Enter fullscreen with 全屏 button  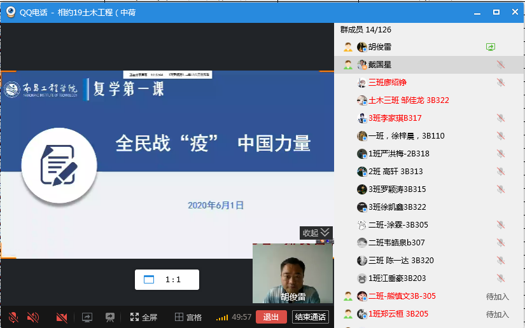click(x=143, y=317)
